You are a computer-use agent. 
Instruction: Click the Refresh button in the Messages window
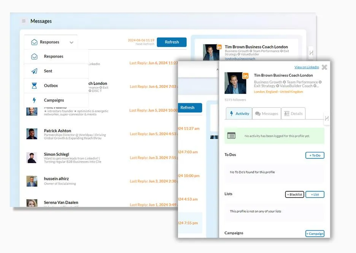[172, 42]
